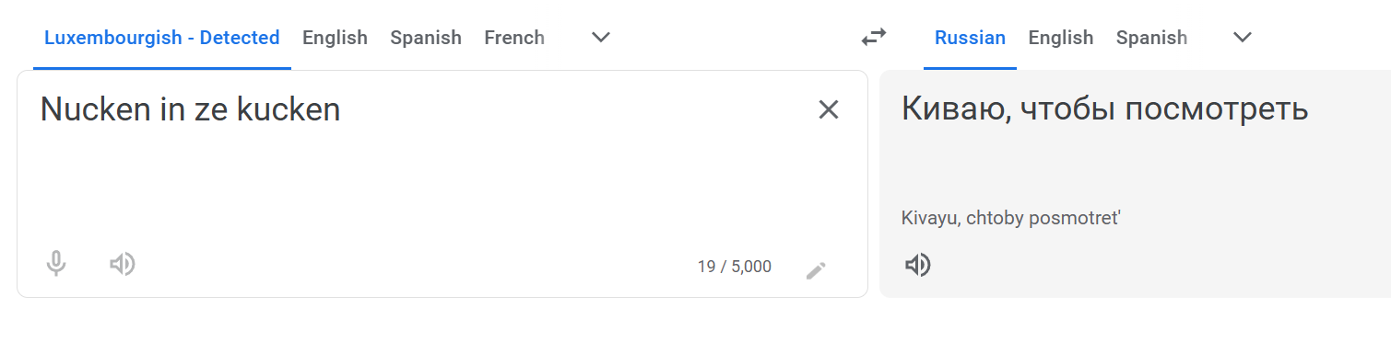
Task: Expand the source language list chevron
Action: pos(601,38)
